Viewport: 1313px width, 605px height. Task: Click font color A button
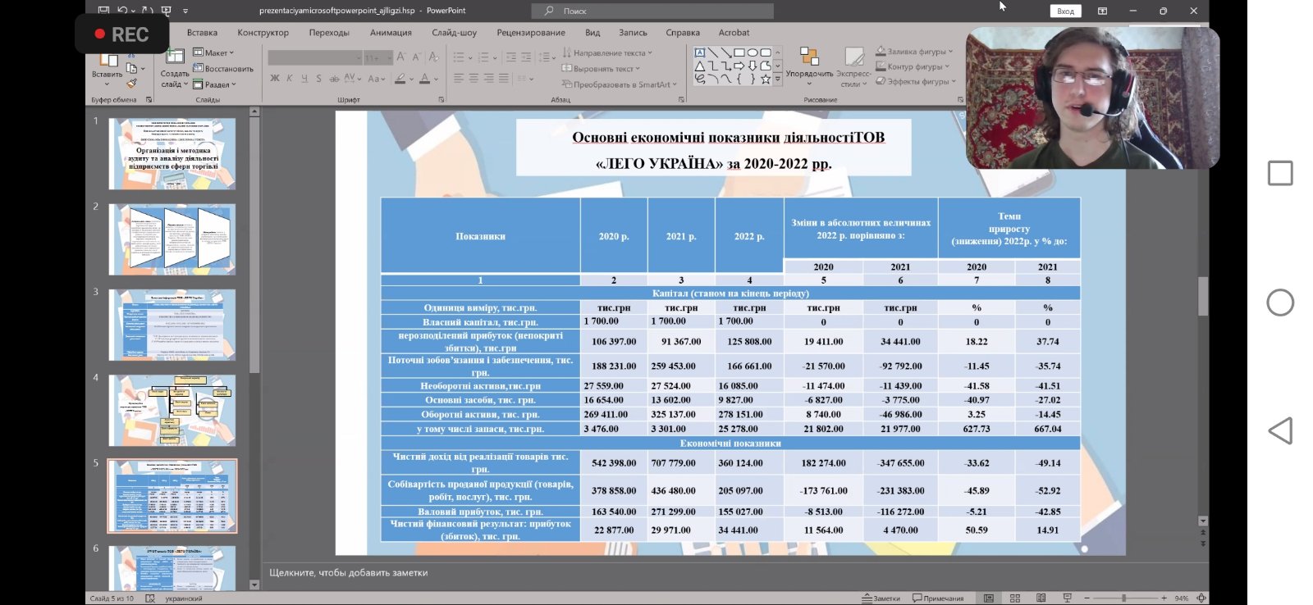click(424, 79)
